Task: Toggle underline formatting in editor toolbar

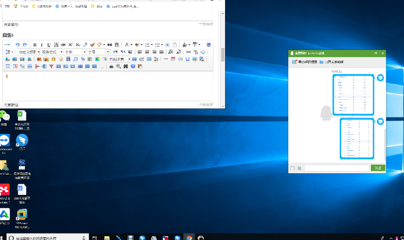Action: [x=48, y=45]
